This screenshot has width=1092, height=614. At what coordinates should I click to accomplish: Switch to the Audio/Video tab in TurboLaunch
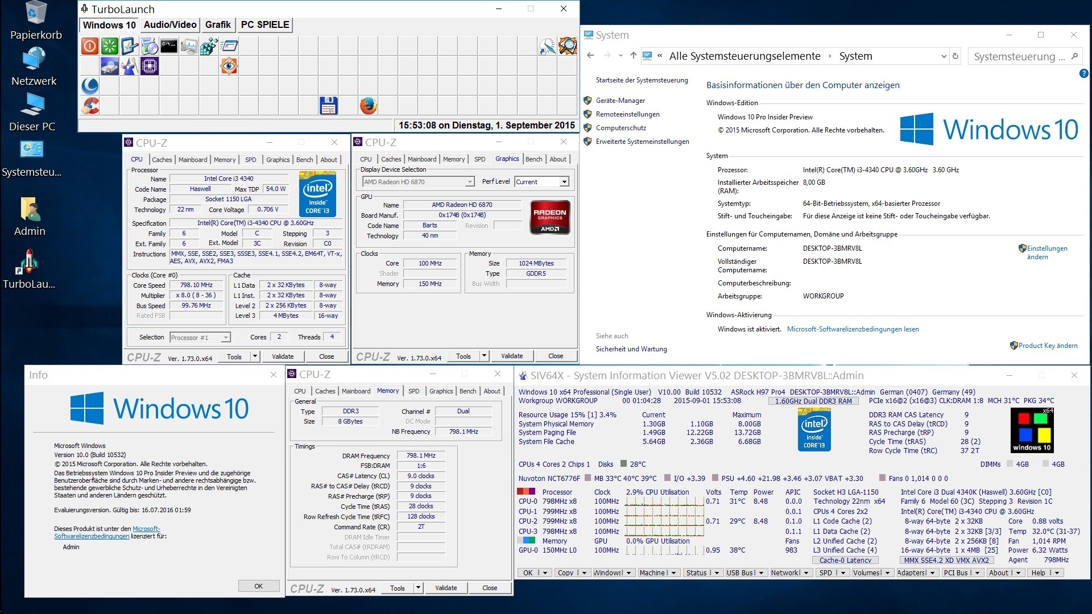[x=169, y=24]
